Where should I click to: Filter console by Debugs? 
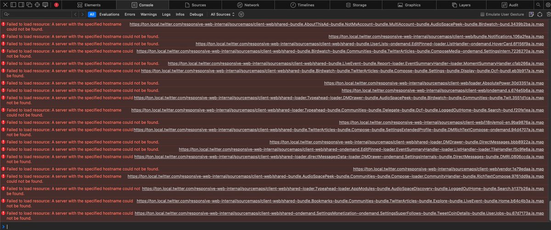196,14
